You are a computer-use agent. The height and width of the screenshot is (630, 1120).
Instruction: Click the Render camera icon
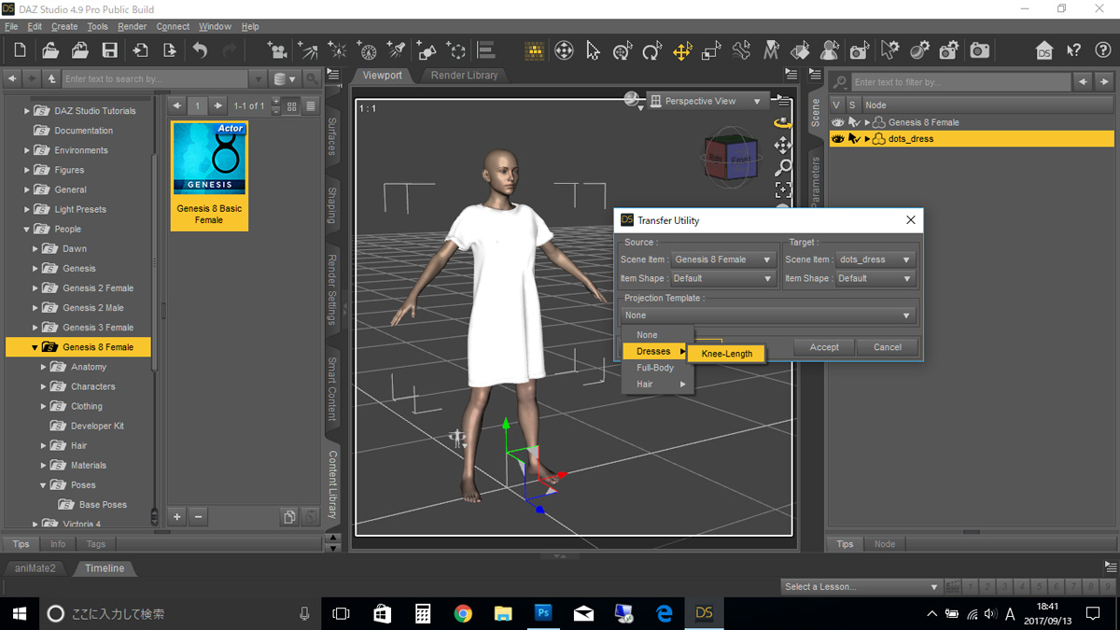tap(980, 50)
